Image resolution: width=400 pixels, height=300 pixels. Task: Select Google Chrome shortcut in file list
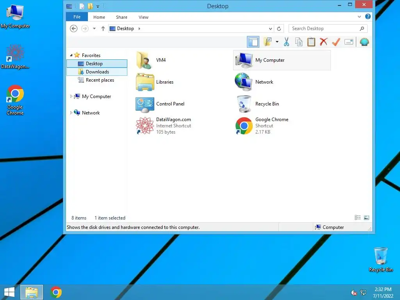262,125
